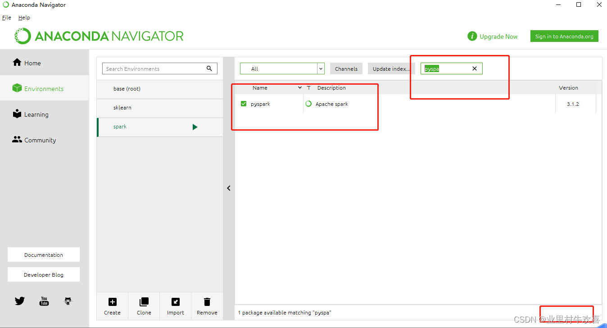The width and height of the screenshot is (607, 328).
Task: Select the sklearn environment
Action: tap(160, 108)
